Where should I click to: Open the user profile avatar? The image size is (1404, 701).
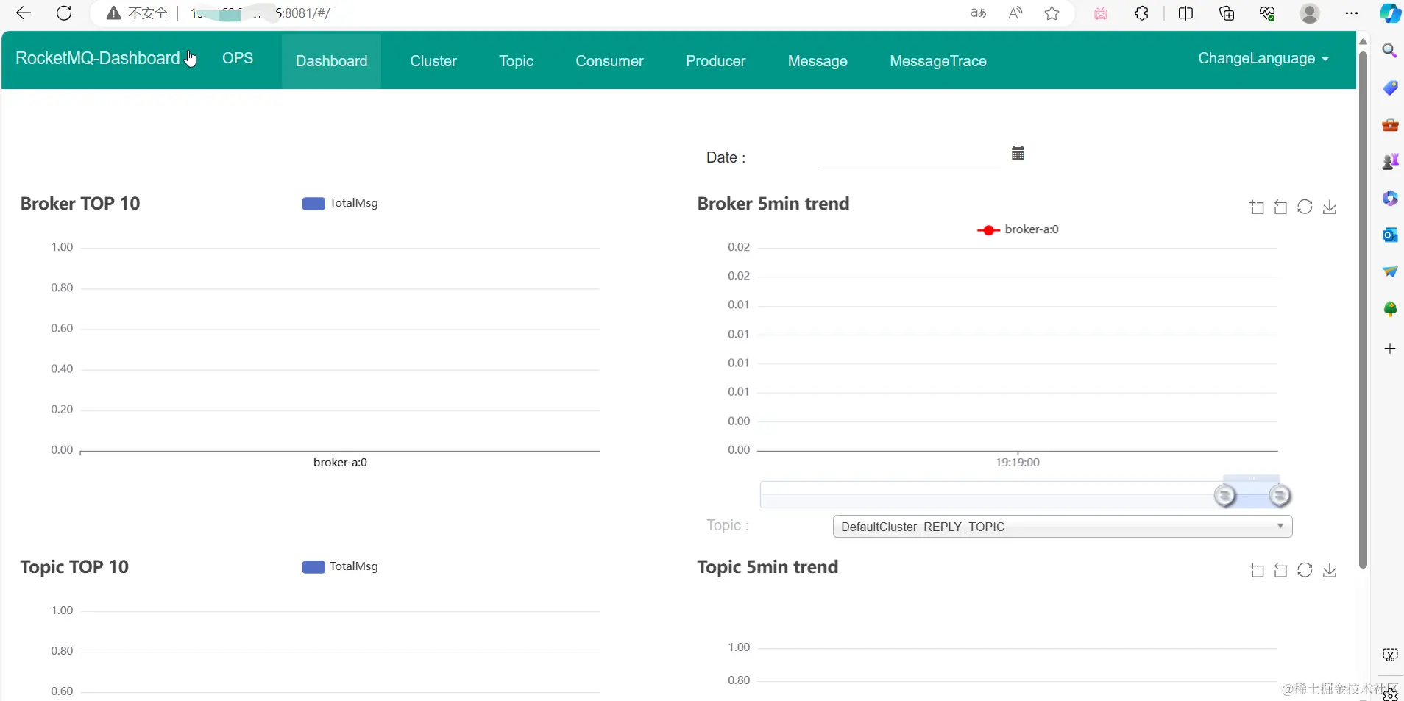click(1310, 13)
